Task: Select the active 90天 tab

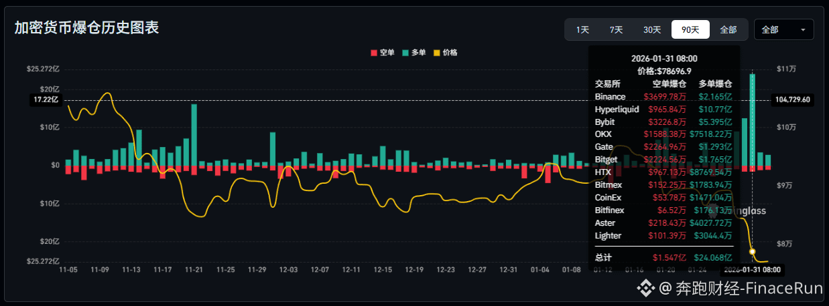Action: (x=690, y=29)
